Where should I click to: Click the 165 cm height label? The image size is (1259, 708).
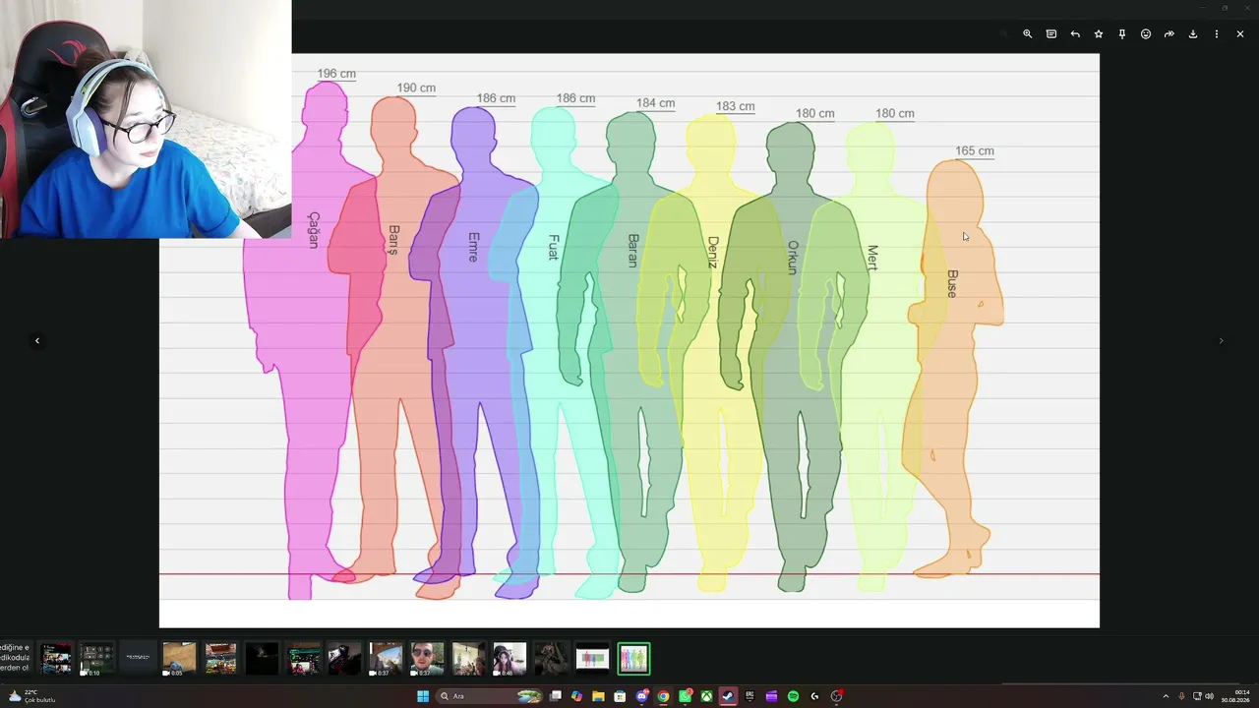975,151
